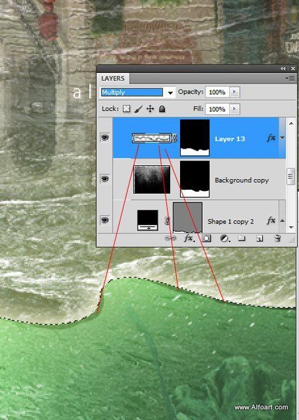
Task: Close the Layers panel
Action: point(293,69)
